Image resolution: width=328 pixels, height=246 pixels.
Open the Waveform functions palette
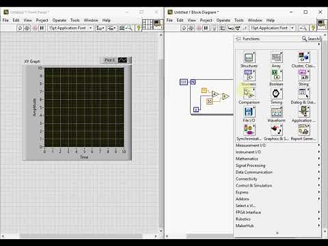[x=276, y=112]
